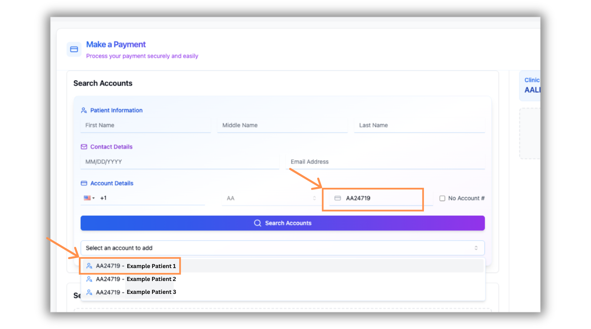Open the AA prefix dropdown
The image size is (591, 329).
click(271, 198)
